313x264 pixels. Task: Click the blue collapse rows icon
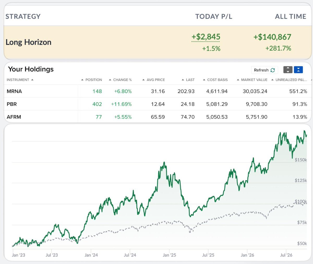pyautogui.click(x=298, y=70)
